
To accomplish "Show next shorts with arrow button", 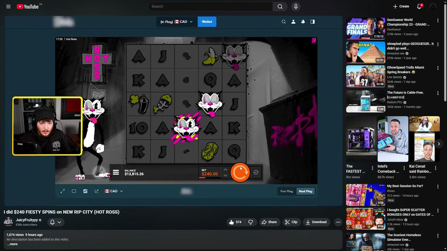I will (x=439, y=144).
